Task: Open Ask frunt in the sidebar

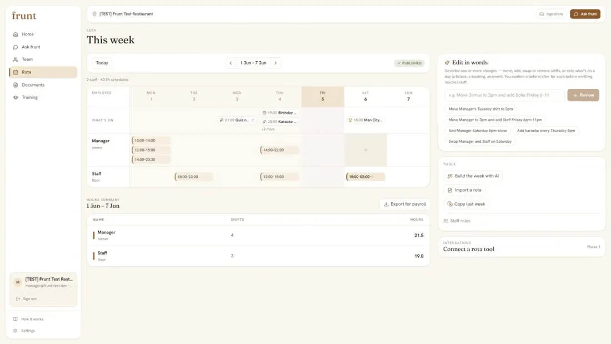Action: coord(43,47)
